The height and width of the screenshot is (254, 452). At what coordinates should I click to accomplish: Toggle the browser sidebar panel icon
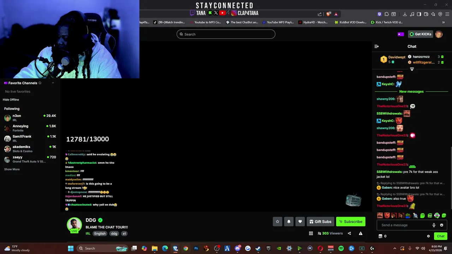click(x=419, y=14)
